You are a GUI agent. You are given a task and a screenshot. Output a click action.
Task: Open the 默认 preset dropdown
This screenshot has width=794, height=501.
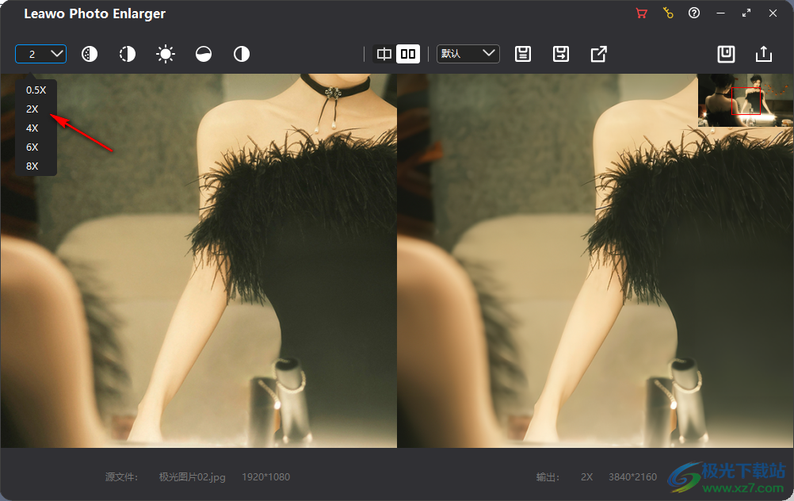click(468, 54)
